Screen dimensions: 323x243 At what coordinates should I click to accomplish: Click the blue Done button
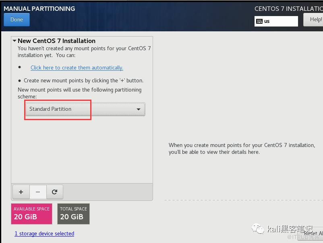(17, 20)
